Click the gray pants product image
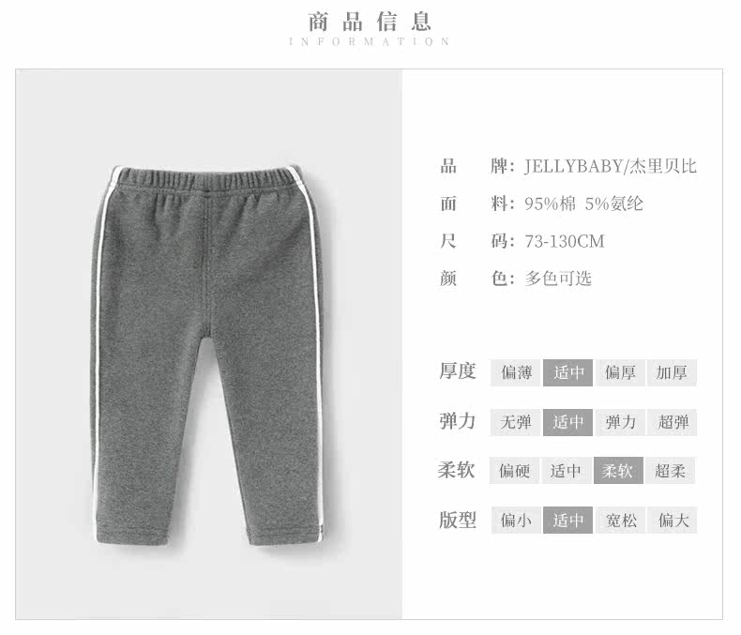Viewport: 741px width, 635px height. (208, 355)
